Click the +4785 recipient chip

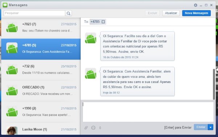click(98, 22)
